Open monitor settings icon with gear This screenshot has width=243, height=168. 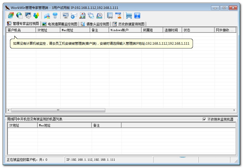(x=28, y=15)
